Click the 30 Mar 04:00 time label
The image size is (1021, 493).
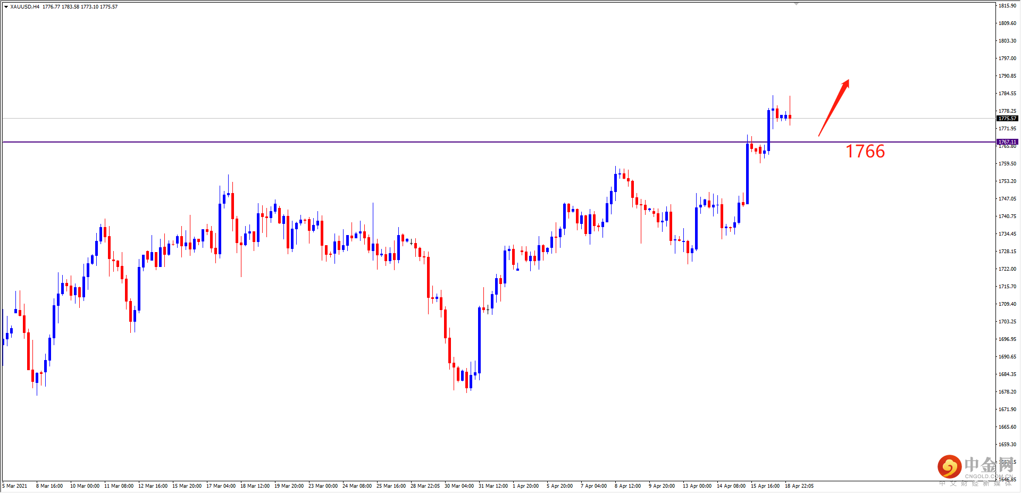[459, 486]
